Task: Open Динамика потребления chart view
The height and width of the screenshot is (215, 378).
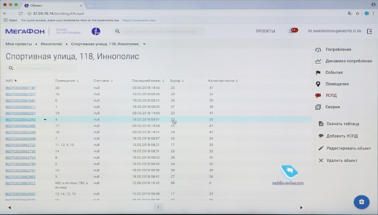Action: (344, 61)
